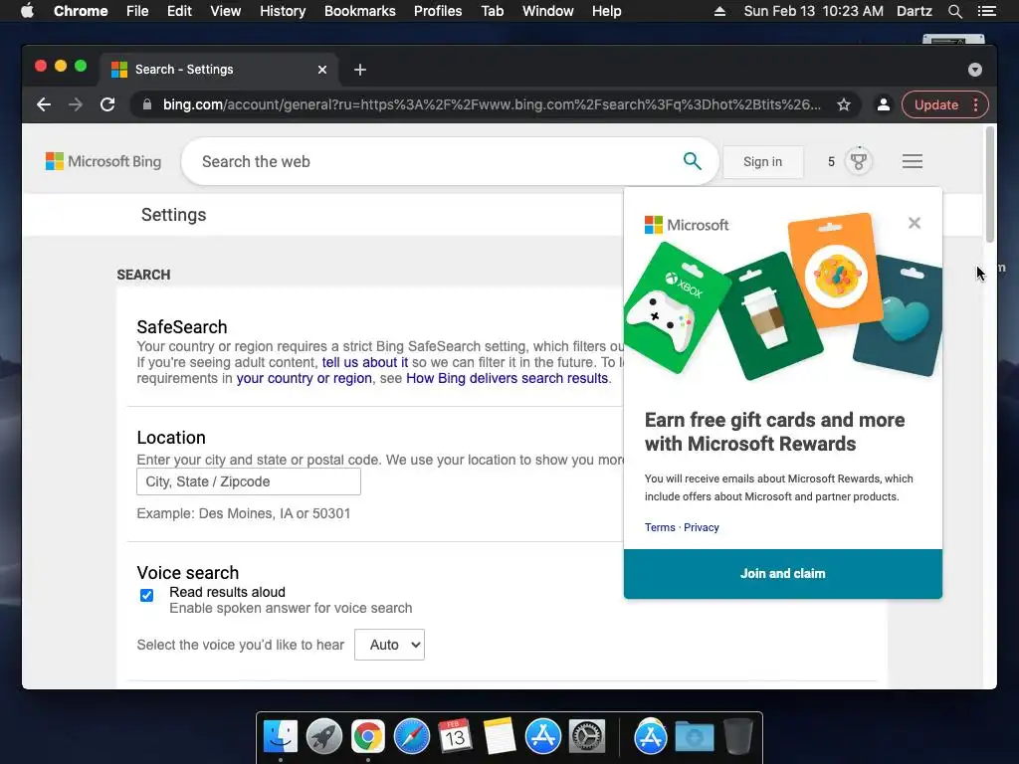Viewport: 1019px width, 764px height.
Task: Click the Microsoft Bing logo
Action: tap(103, 161)
